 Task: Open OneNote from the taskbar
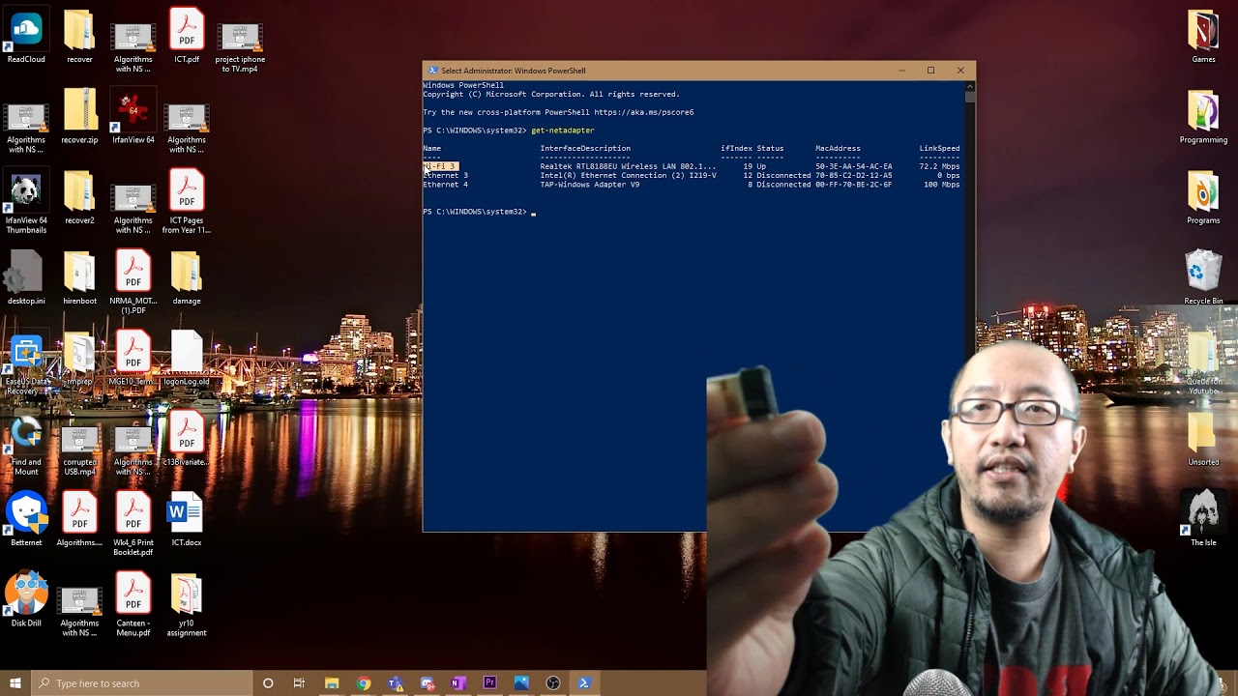click(x=458, y=683)
